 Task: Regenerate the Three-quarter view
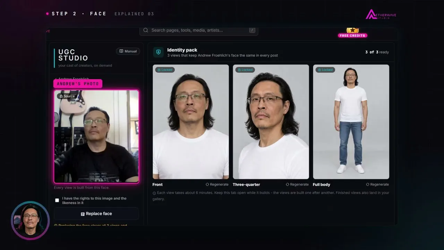[297, 184]
